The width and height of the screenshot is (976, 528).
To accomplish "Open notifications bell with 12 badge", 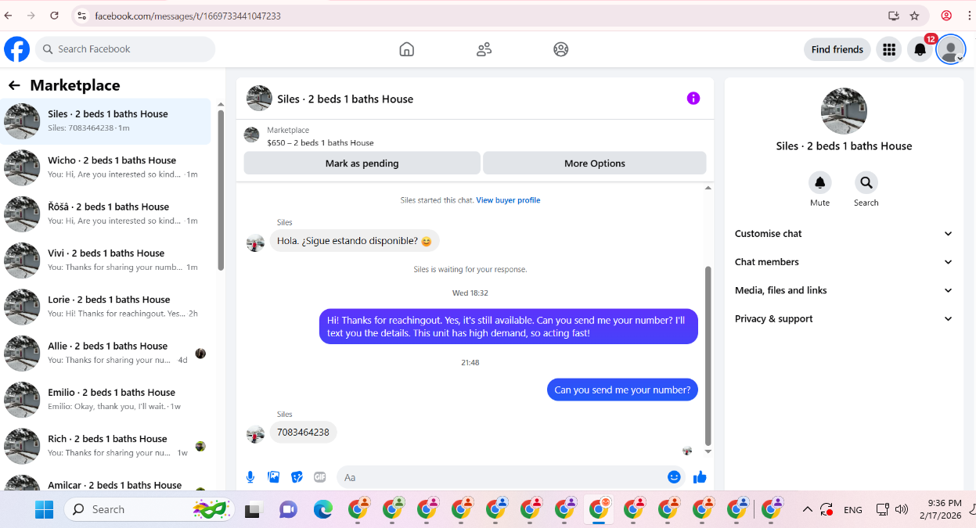I will [920, 49].
